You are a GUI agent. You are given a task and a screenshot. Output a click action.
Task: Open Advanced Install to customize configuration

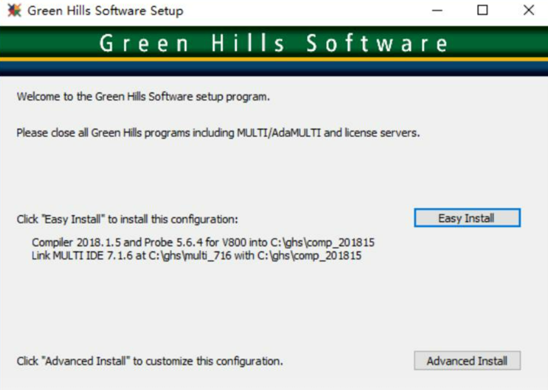tap(467, 360)
